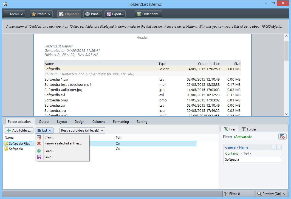Add a filter condition with plus button
This screenshot has width=291, height=199.
274,147
